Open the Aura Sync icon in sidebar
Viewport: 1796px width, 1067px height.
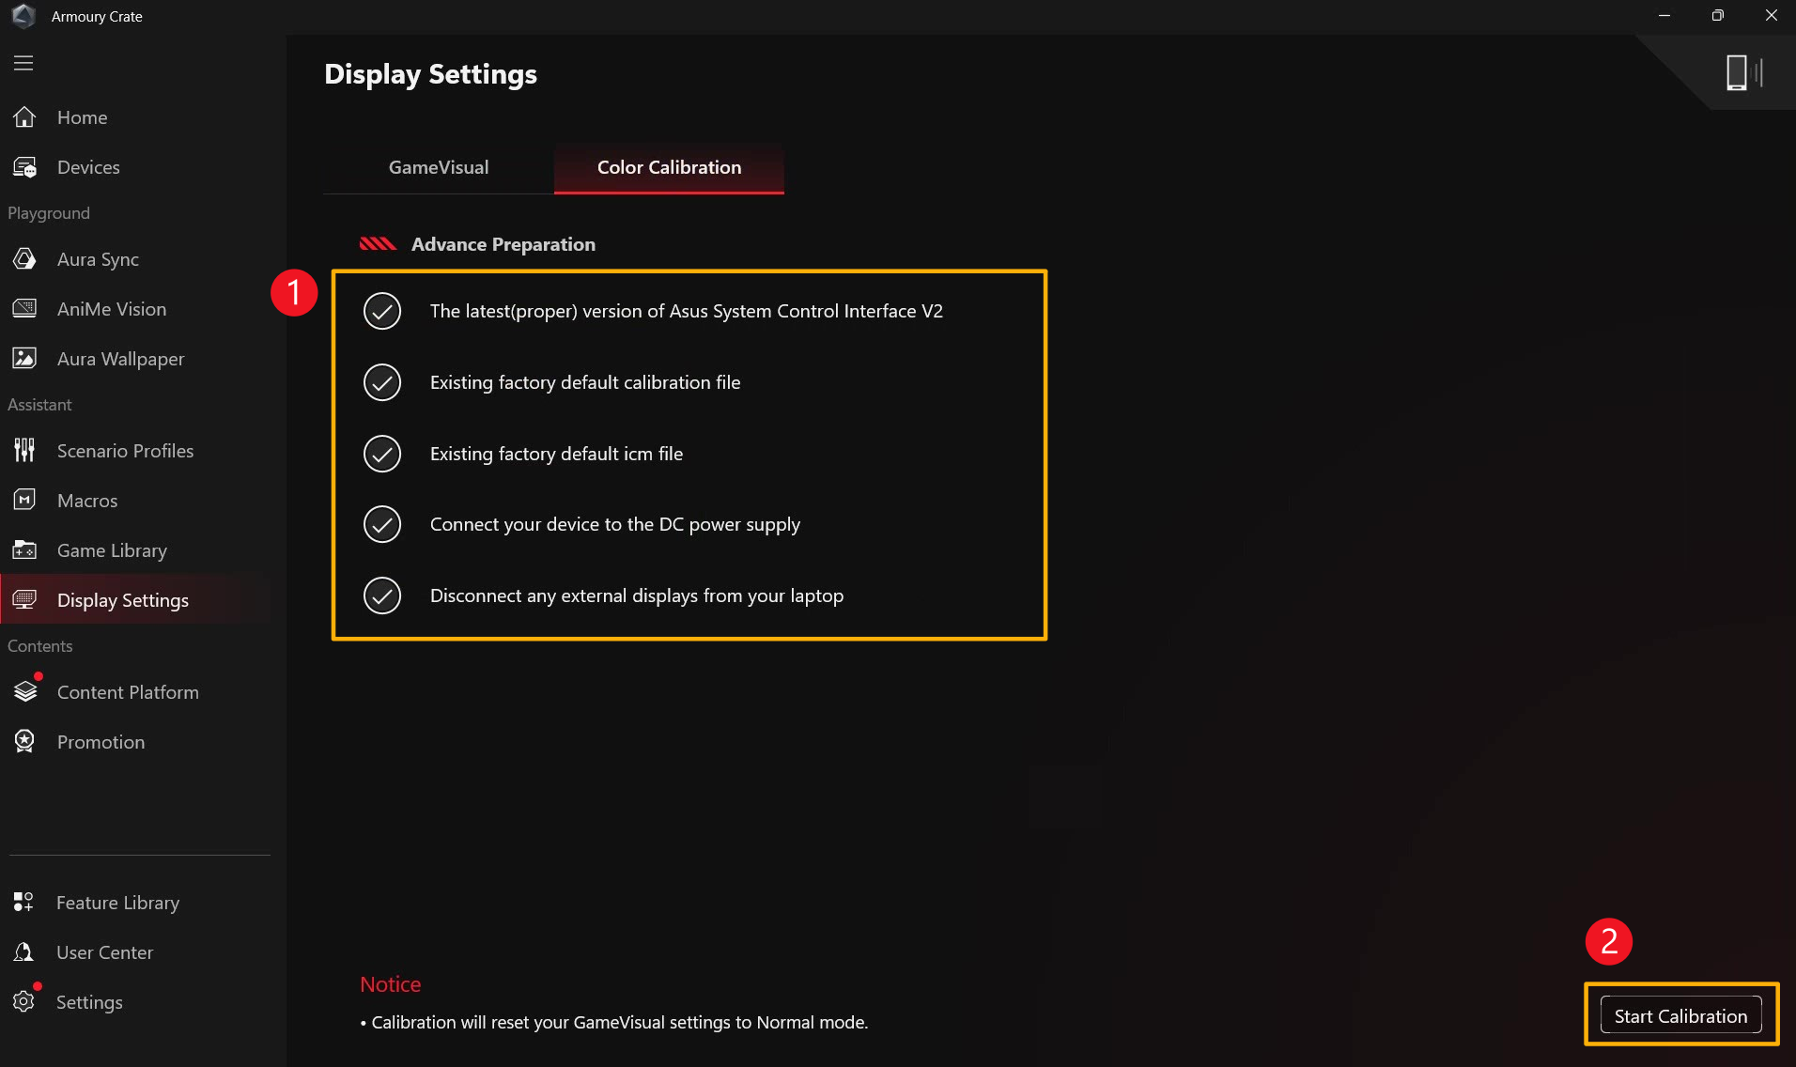click(x=24, y=259)
